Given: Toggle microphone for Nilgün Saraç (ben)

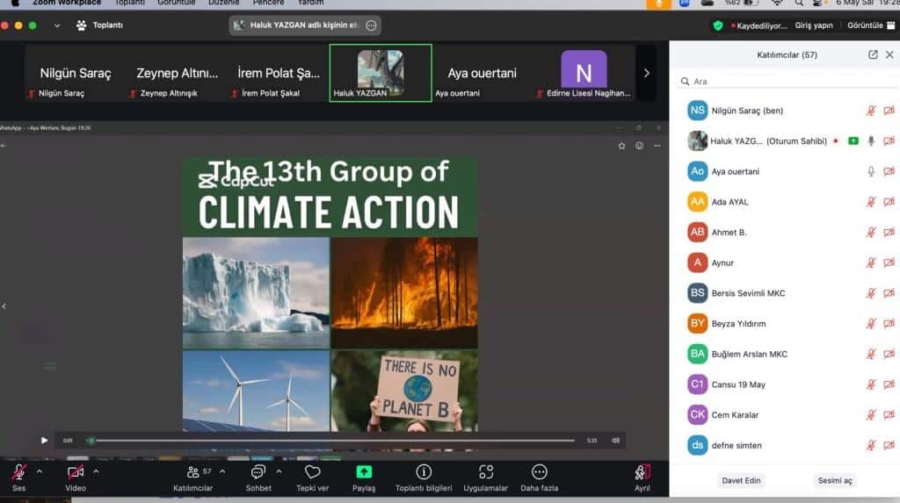Looking at the screenshot, I should (871, 111).
